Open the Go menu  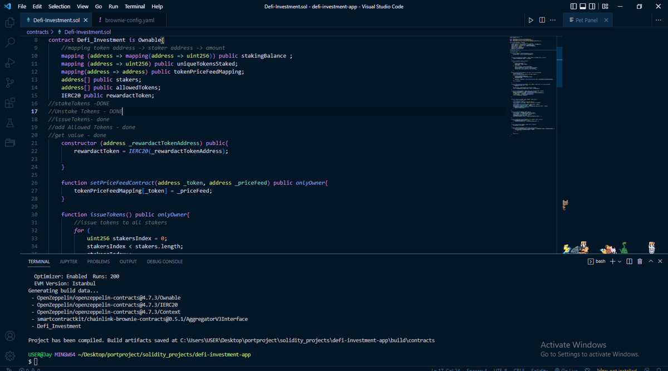tap(98, 6)
